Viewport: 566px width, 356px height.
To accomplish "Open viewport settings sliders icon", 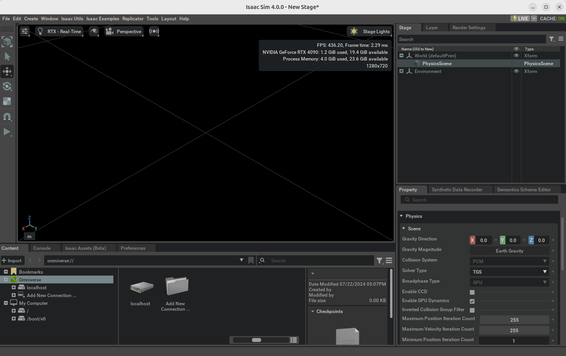I will 25,31.
